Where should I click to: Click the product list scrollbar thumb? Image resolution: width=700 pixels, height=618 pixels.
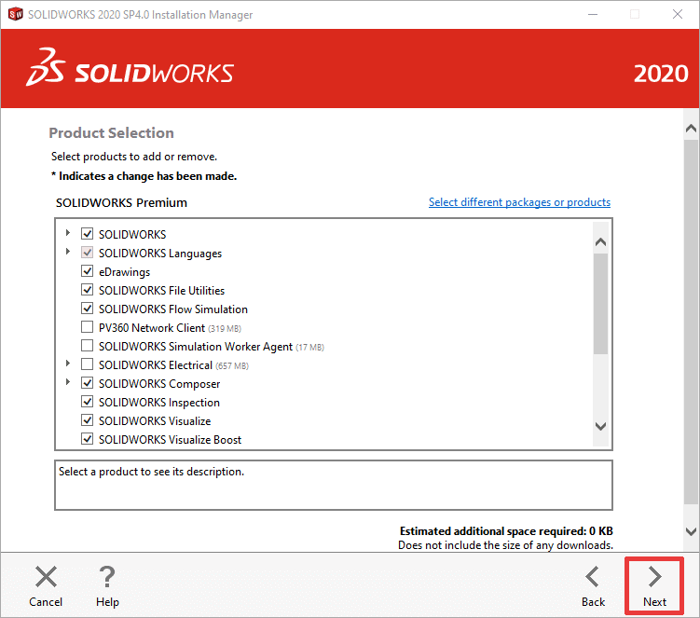pyautogui.click(x=600, y=304)
